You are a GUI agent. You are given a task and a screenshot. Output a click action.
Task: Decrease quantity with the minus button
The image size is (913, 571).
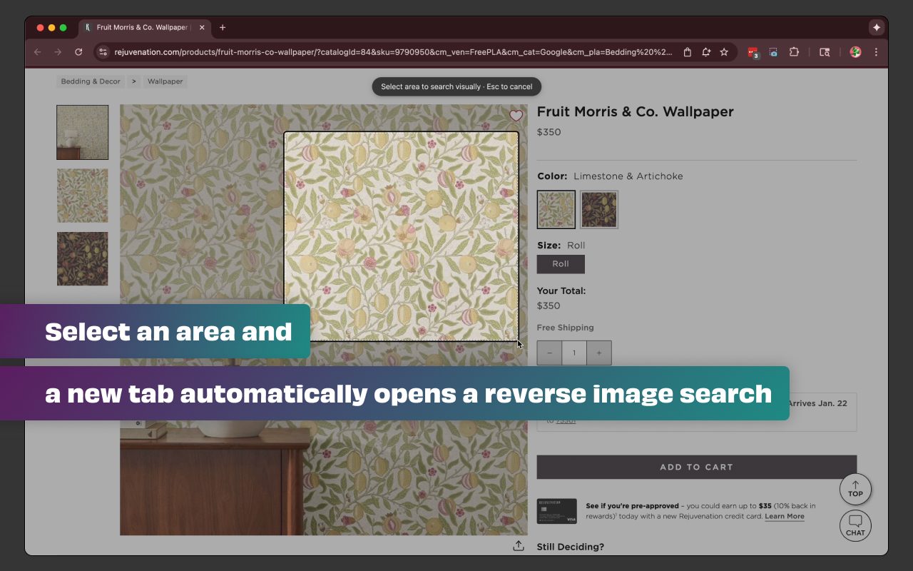click(549, 353)
